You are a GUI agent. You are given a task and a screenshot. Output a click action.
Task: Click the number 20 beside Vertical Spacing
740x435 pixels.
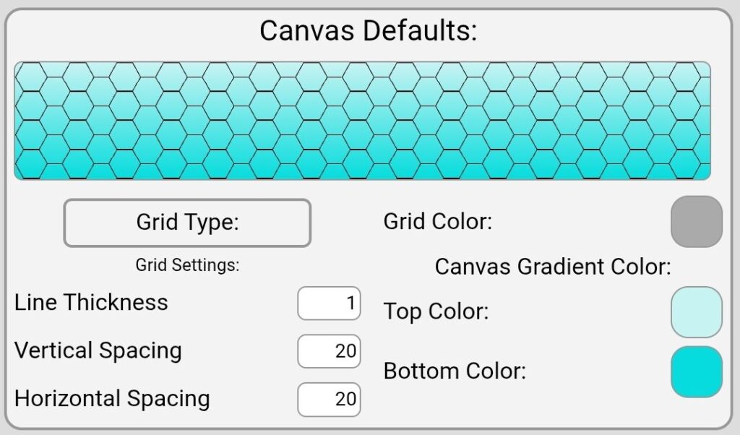tap(345, 351)
